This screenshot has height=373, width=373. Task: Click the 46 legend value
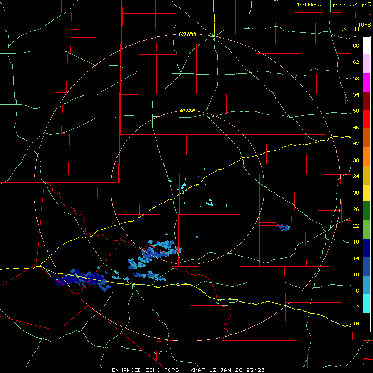coord(356,128)
